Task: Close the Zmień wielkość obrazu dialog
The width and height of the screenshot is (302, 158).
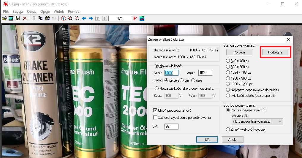Action: pos(289,39)
